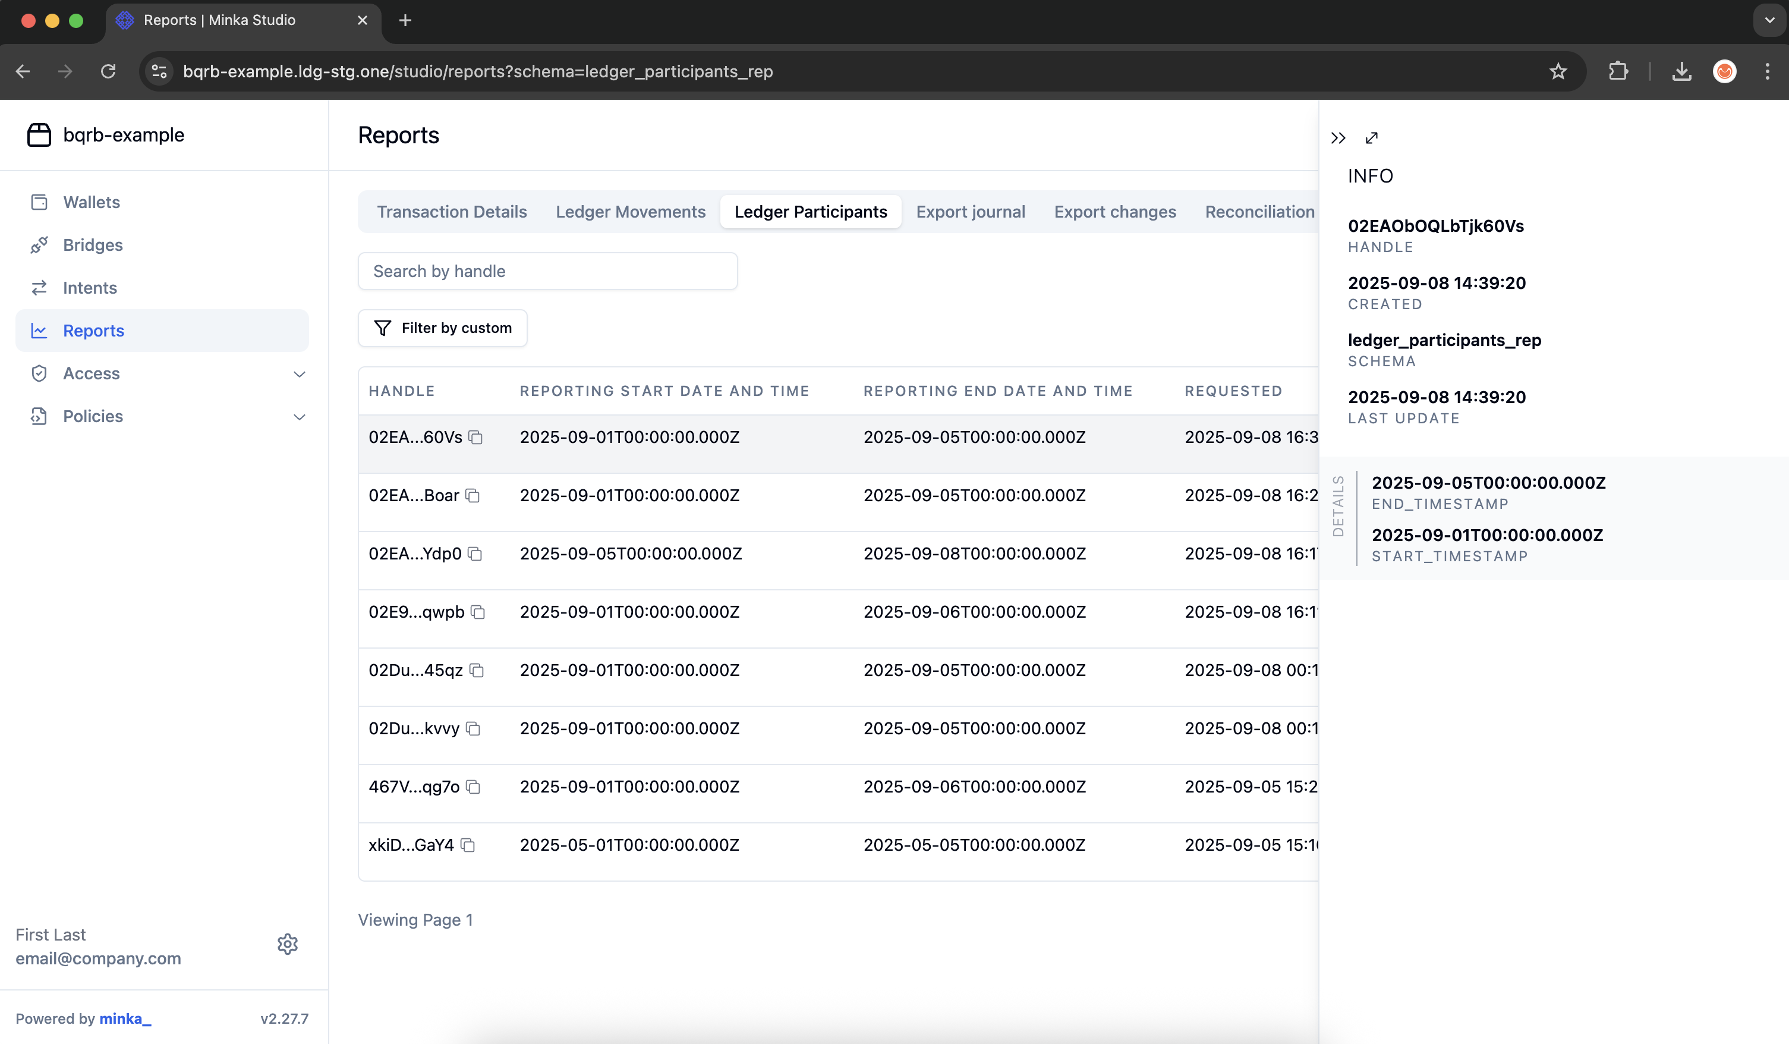Open the settings gear icon
The width and height of the screenshot is (1789, 1044).
click(287, 944)
